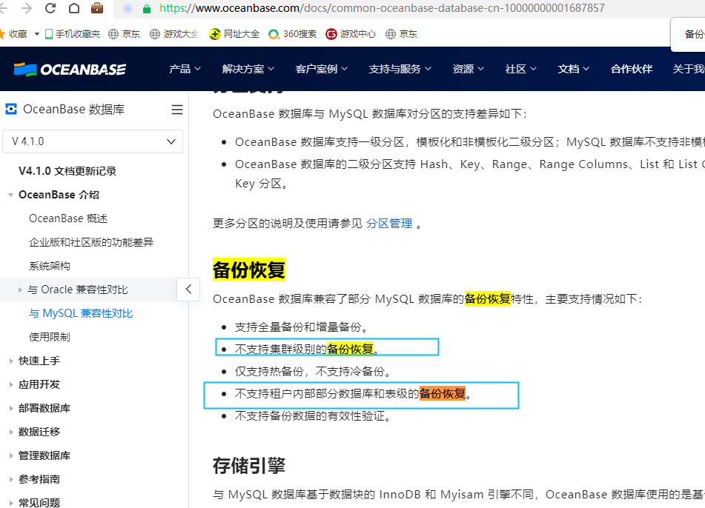Click text 支持全量备份和增量备份
The image size is (705, 508).
click(301, 327)
